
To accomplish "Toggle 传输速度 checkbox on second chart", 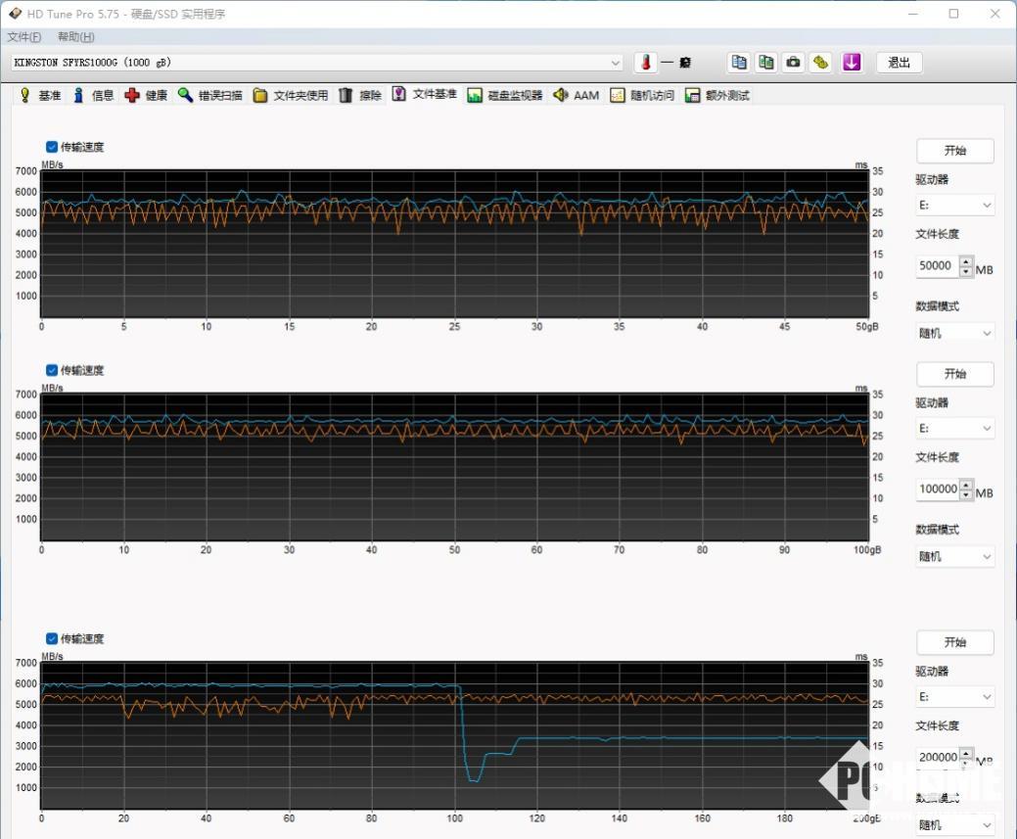I will coord(52,370).
